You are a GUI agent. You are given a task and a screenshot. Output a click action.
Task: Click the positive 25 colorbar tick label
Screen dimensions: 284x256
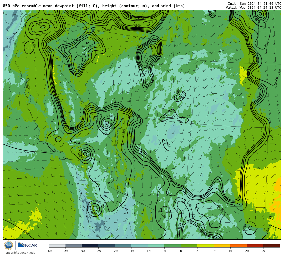tap(263, 251)
